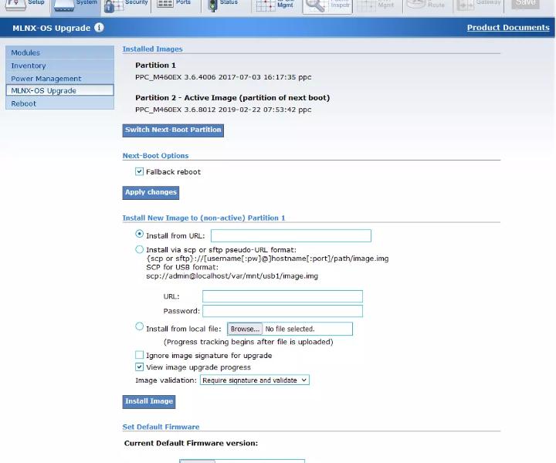The height and width of the screenshot is (463, 556).
Task: Open the Product Documents link
Action: pyautogui.click(x=508, y=28)
